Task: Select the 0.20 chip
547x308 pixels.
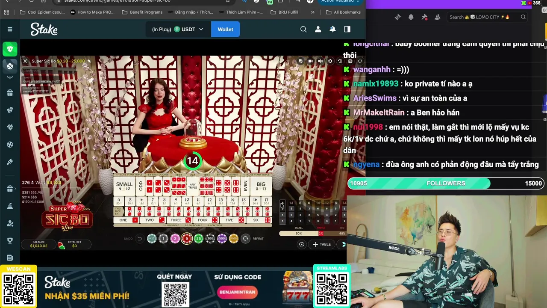Action: [152, 239]
